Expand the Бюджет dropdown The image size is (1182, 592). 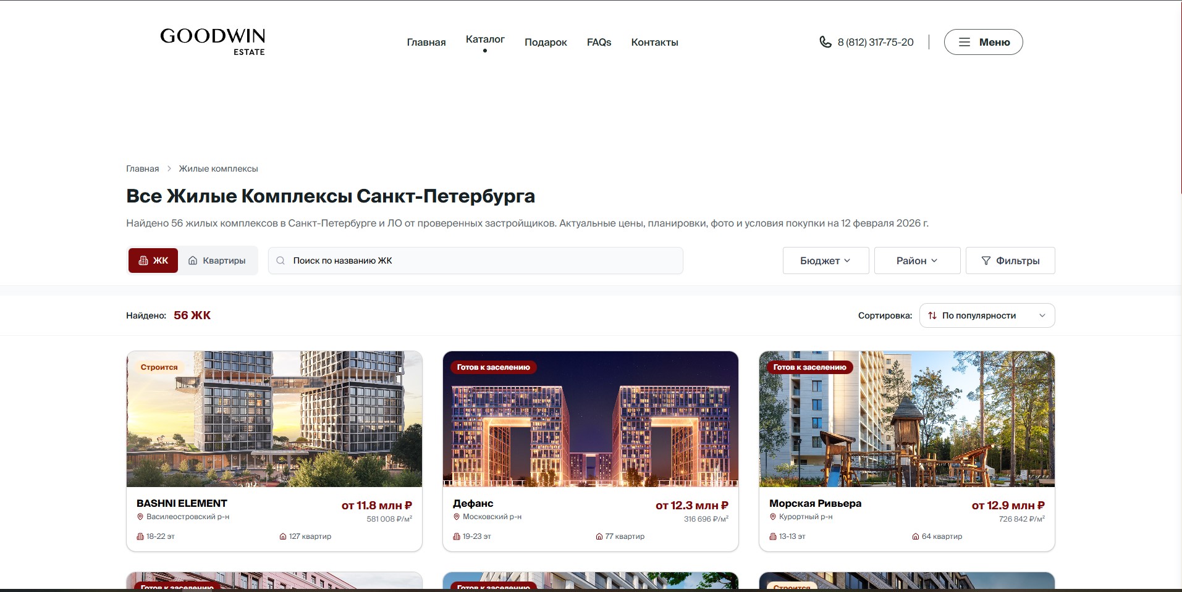(x=825, y=261)
